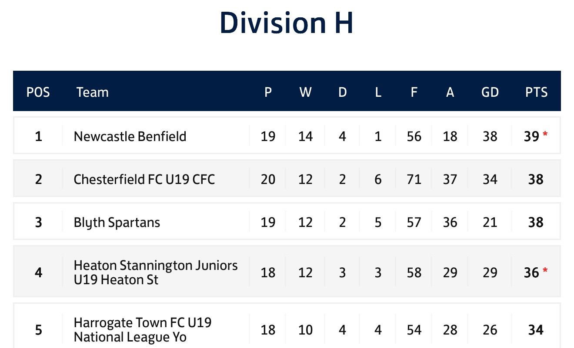Click the red asterisk beside 36 points
574x348 pixels.
click(545, 272)
